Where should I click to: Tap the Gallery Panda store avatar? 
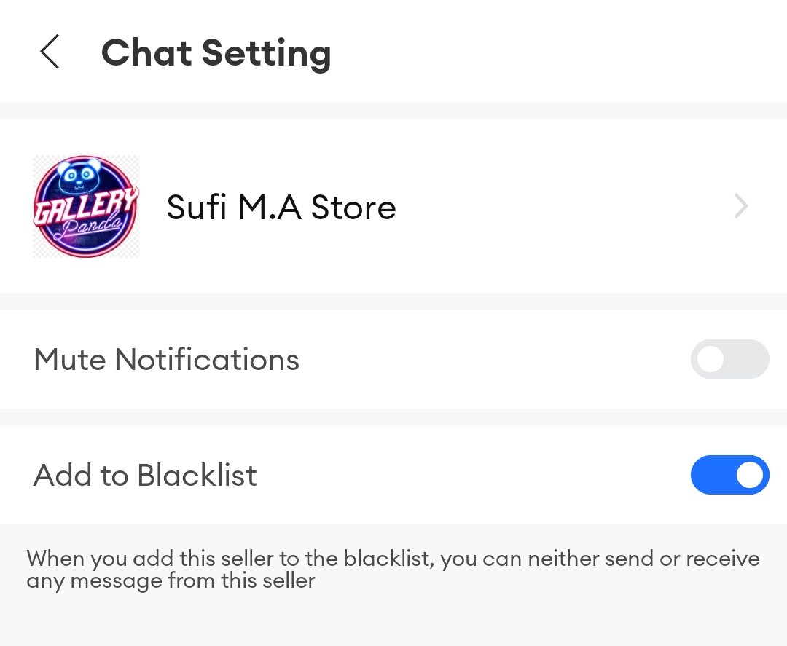(x=86, y=207)
